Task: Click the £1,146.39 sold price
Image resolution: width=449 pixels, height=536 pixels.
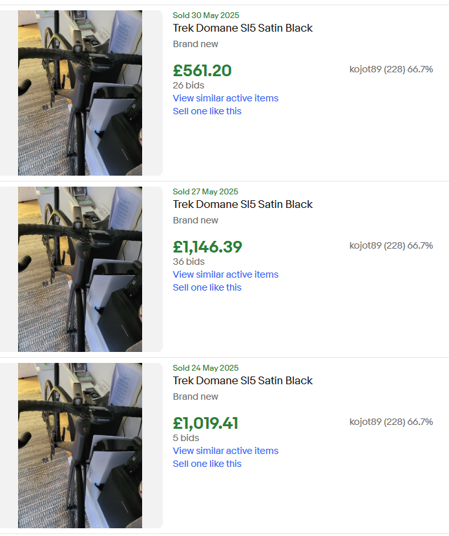Action: pyautogui.click(x=207, y=247)
